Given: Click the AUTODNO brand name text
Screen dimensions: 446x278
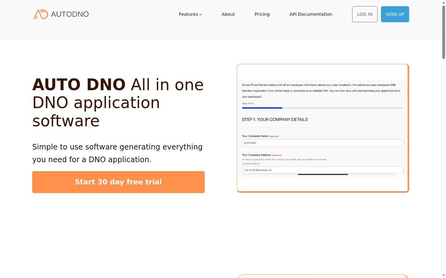Looking at the screenshot, I should [x=70, y=14].
